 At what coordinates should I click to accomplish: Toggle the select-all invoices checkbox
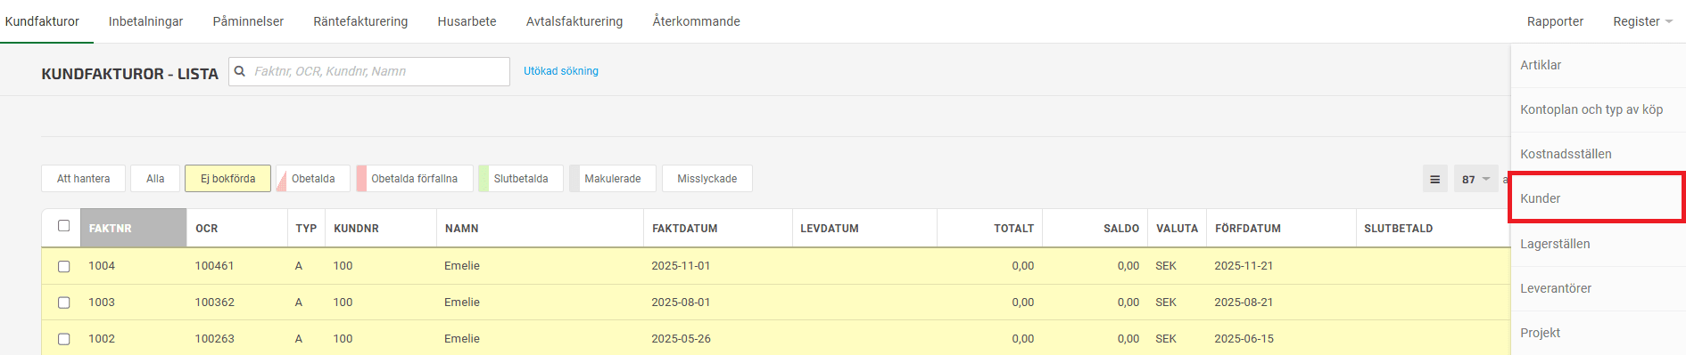point(63,226)
